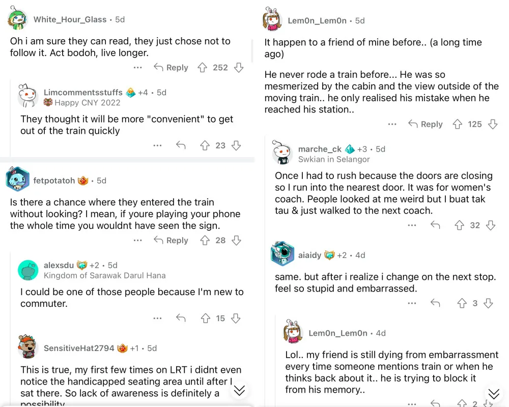Upvote alexsdu's comment with 15 votes
Viewport: 509px width, 407px height.
(x=205, y=318)
